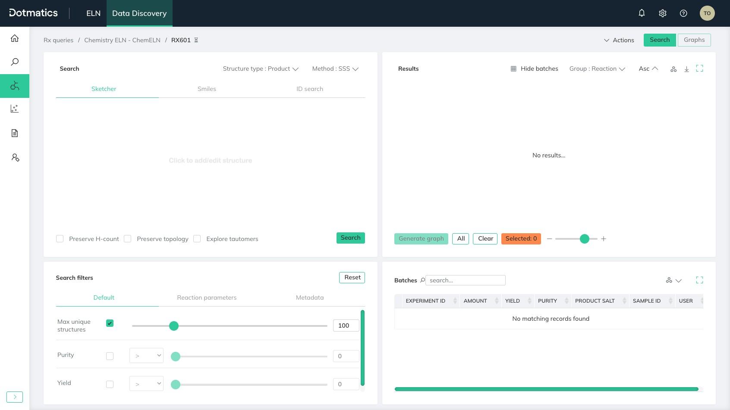Enable the Preserve topology checkbox
This screenshot has height=410, width=730.
(128, 239)
